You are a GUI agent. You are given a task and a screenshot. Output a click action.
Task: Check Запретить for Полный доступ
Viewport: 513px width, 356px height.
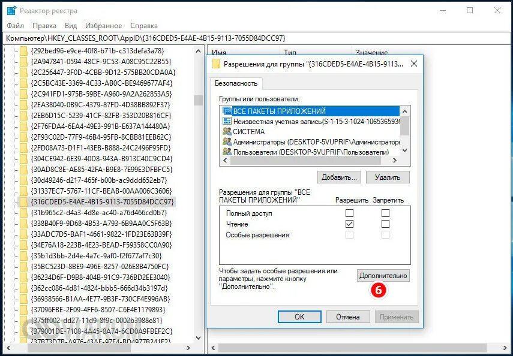click(x=385, y=213)
